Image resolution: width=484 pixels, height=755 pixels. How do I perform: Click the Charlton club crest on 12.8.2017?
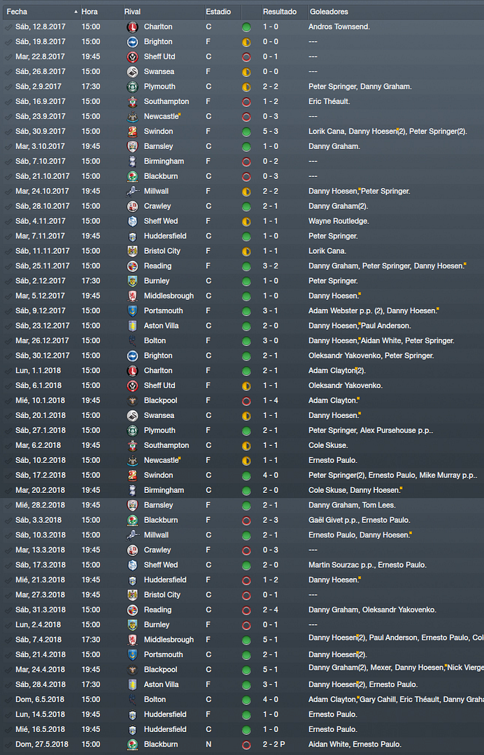point(132,27)
